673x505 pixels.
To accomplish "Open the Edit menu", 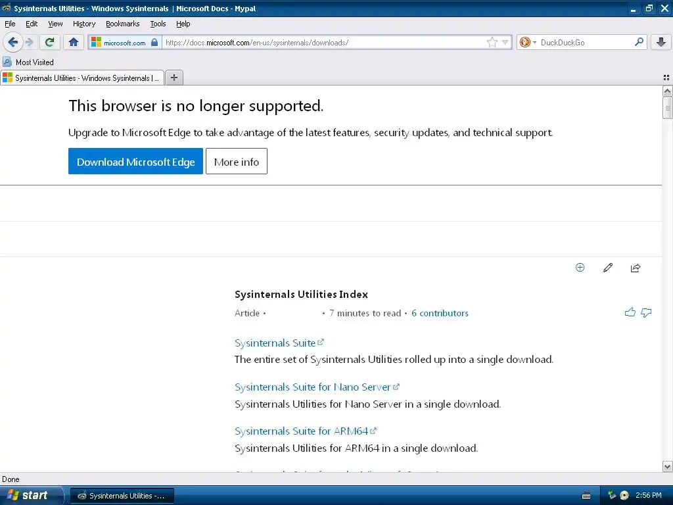I will 32,24.
